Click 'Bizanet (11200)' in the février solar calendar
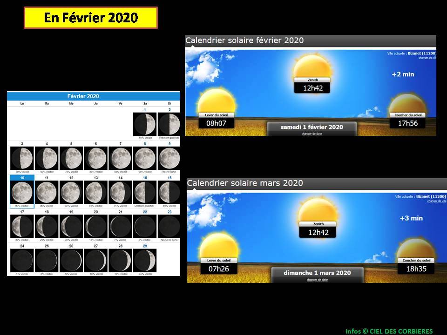Screen dimensions: 447x335 [422, 53]
